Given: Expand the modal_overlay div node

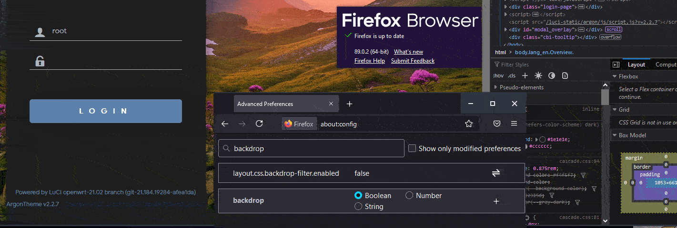Looking at the screenshot, I should [505, 29].
